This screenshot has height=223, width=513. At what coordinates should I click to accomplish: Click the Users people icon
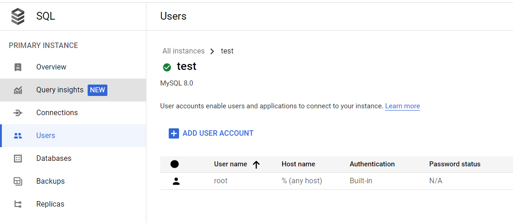click(x=18, y=136)
